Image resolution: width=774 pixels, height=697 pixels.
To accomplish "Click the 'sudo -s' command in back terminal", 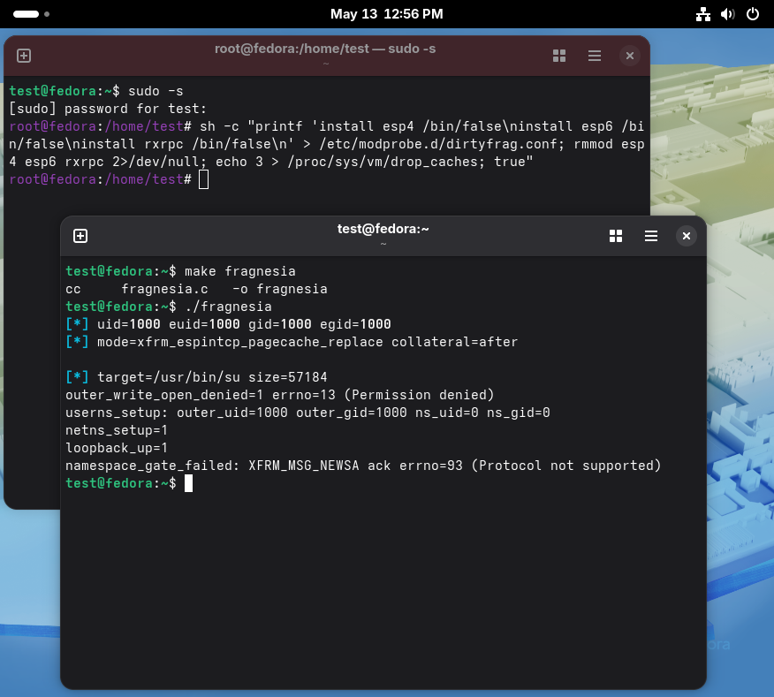I will [x=156, y=91].
